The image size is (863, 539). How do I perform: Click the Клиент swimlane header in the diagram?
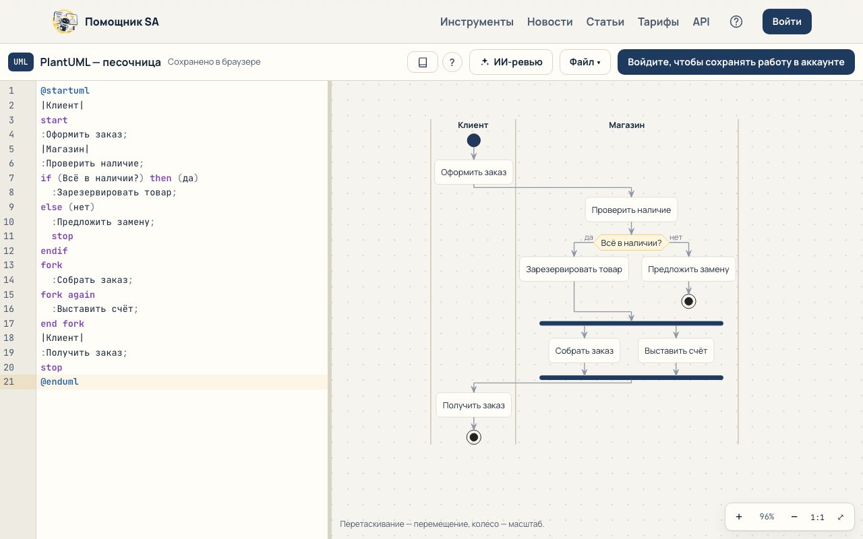[473, 125]
